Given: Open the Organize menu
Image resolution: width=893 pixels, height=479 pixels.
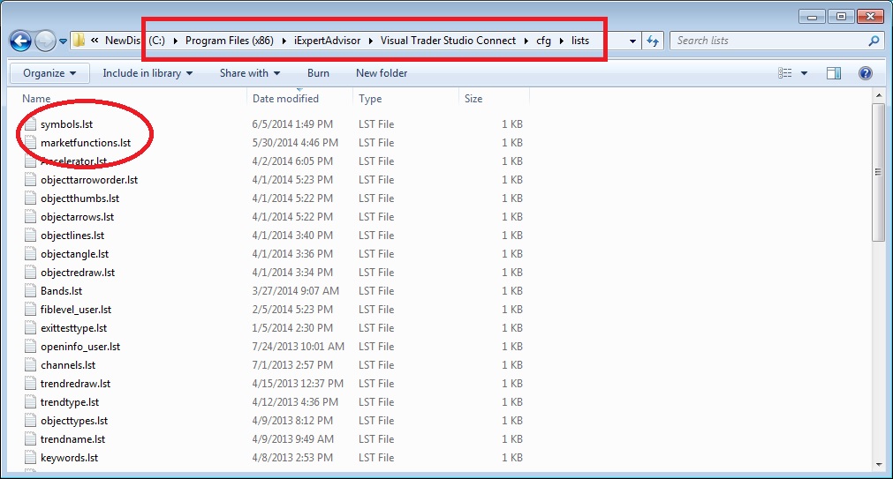Looking at the screenshot, I should coord(49,73).
